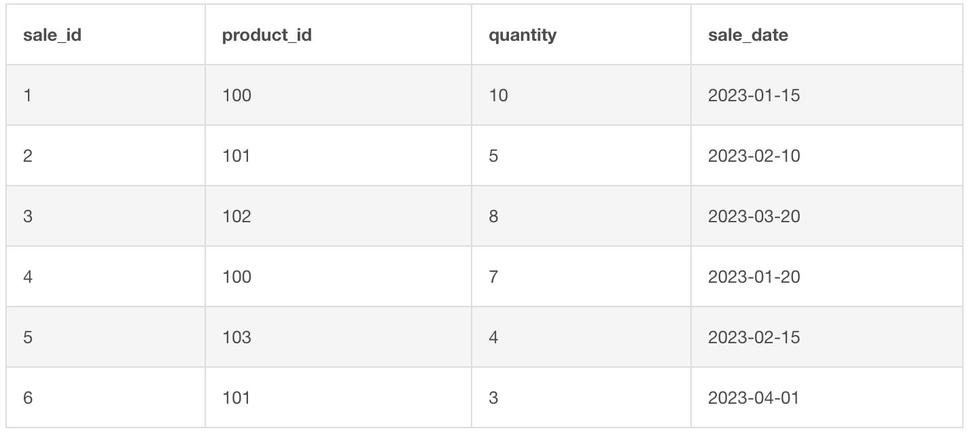Click product_id cell 102
Image resolution: width=969 pixels, height=435 pixels.
tap(236, 217)
